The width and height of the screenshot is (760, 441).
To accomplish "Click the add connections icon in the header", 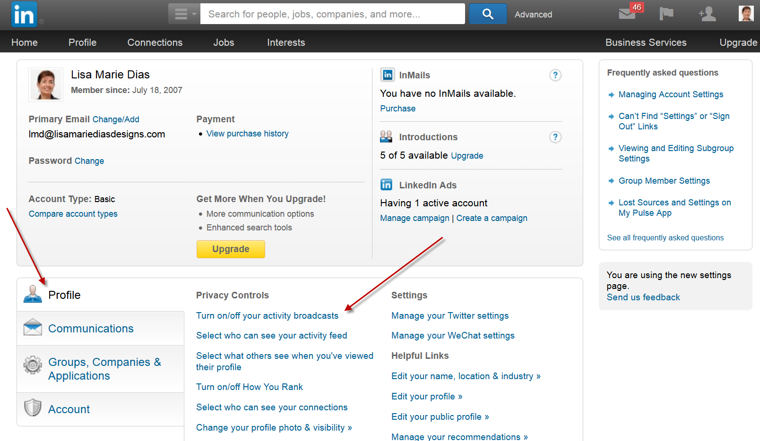I will pyautogui.click(x=707, y=14).
